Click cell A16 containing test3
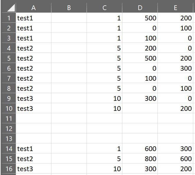195x175 pixels. click(x=34, y=168)
